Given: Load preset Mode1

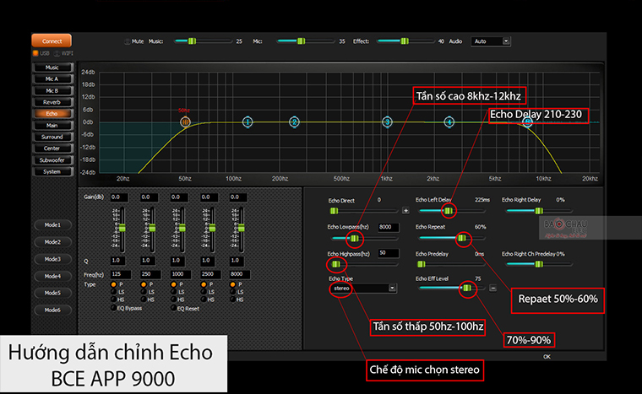Looking at the screenshot, I should pyautogui.click(x=53, y=224).
